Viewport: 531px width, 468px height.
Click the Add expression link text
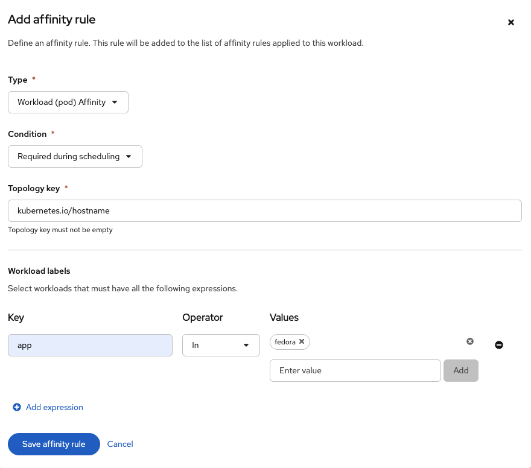point(54,408)
